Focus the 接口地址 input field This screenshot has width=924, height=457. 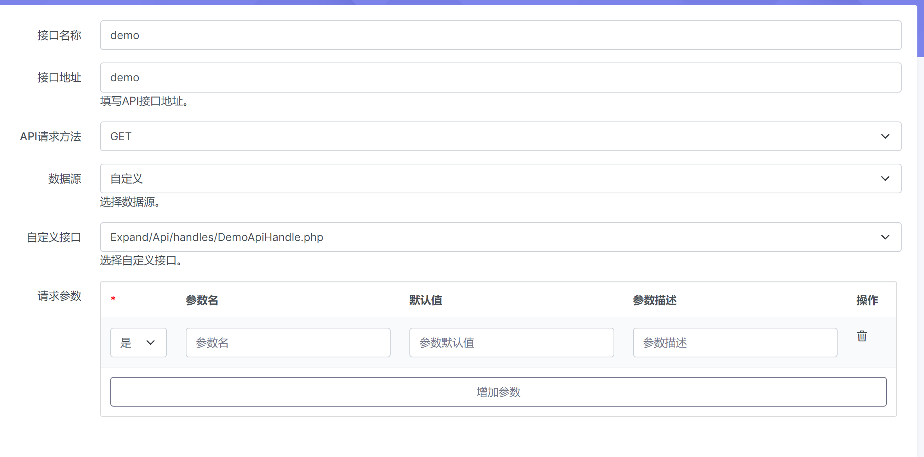pos(501,77)
